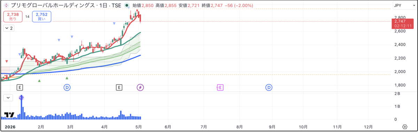Click the company logo next to the symbol name
418x132 pixels.
pos(6,6)
